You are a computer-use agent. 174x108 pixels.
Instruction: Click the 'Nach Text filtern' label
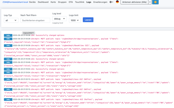click(28, 15)
